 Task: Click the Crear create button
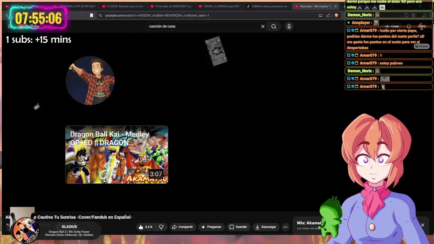tap(392, 26)
